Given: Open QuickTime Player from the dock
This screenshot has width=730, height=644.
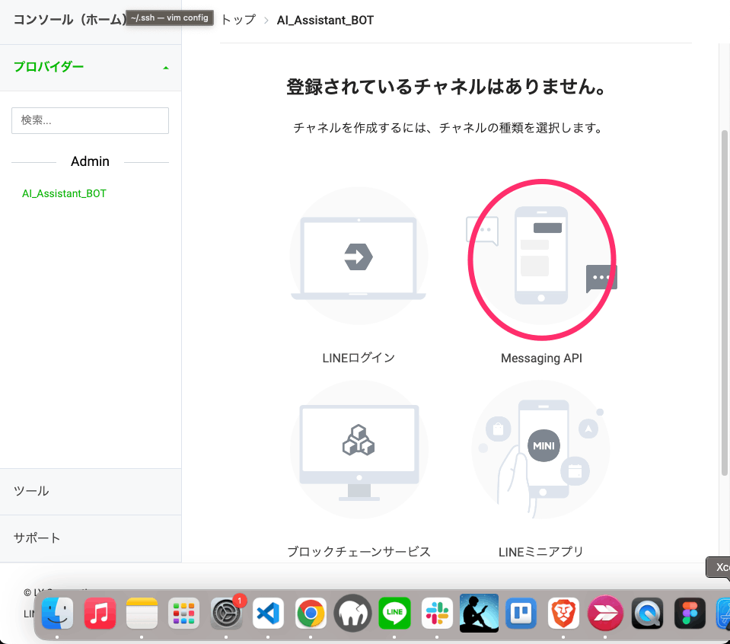Looking at the screenshot, I should 647,614.
